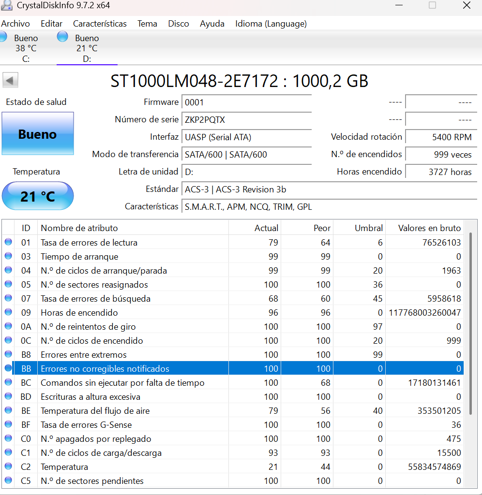The width and height of the screenshot is (482, 495).
Task: Click the Umbral column header
Action: [x=360, y=228]
